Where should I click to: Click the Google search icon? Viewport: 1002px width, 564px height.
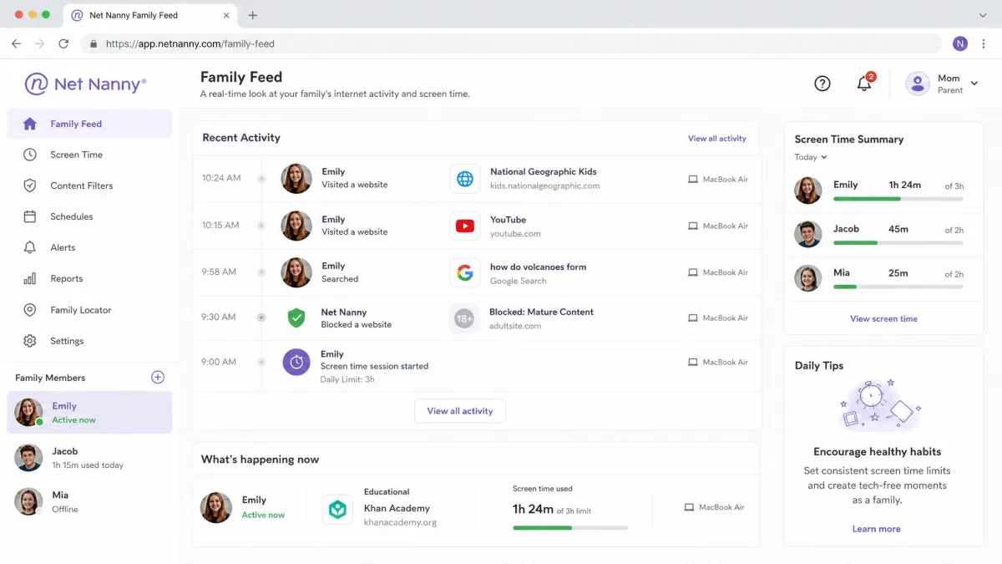[465, 272]
